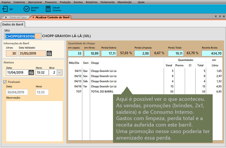
Task: Click the SKU input field
Action: [23, 36]
